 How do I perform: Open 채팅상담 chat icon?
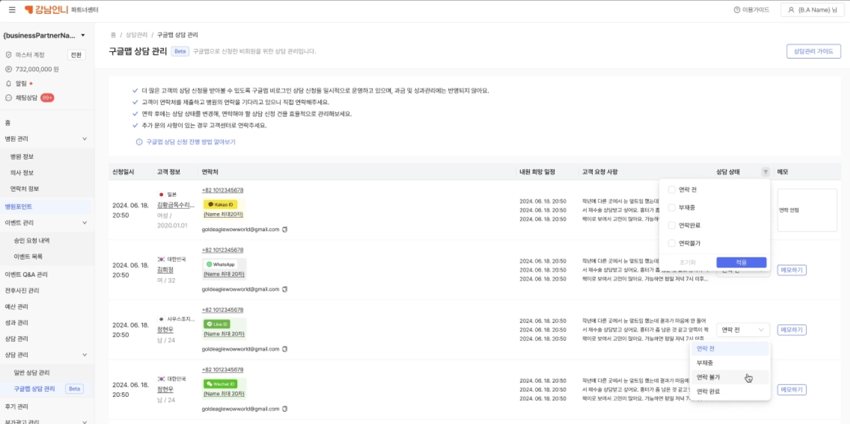(x=8, y=98)
